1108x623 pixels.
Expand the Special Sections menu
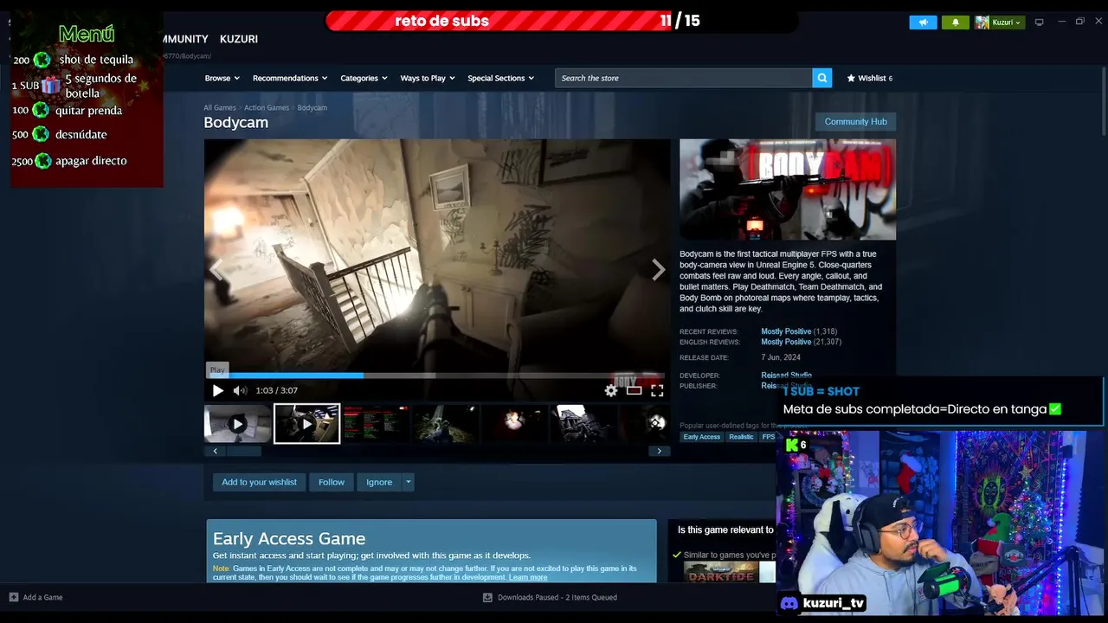click(500, 78)
